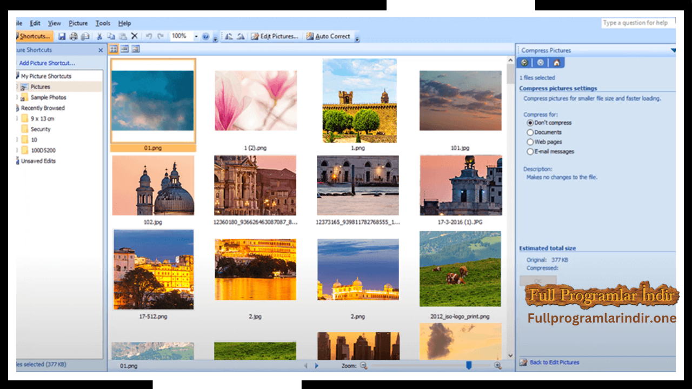Expand the Sample Photos node
This screenshot has height=389, width=692.
[17, 98]
